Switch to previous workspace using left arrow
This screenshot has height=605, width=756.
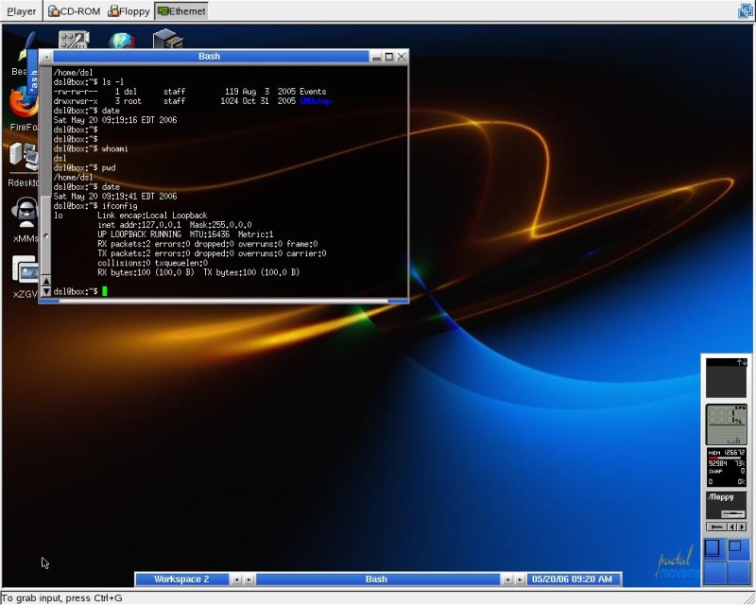(236, 579)
